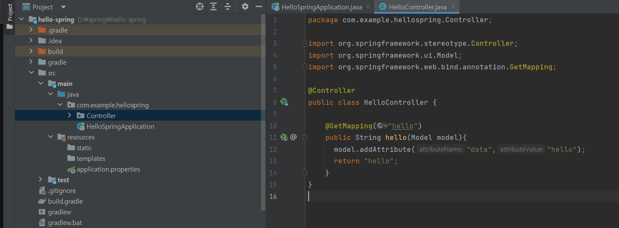This screenshot has height=228, width=619.
Task: Select the .gitignore file
Action: coord(62,191)
